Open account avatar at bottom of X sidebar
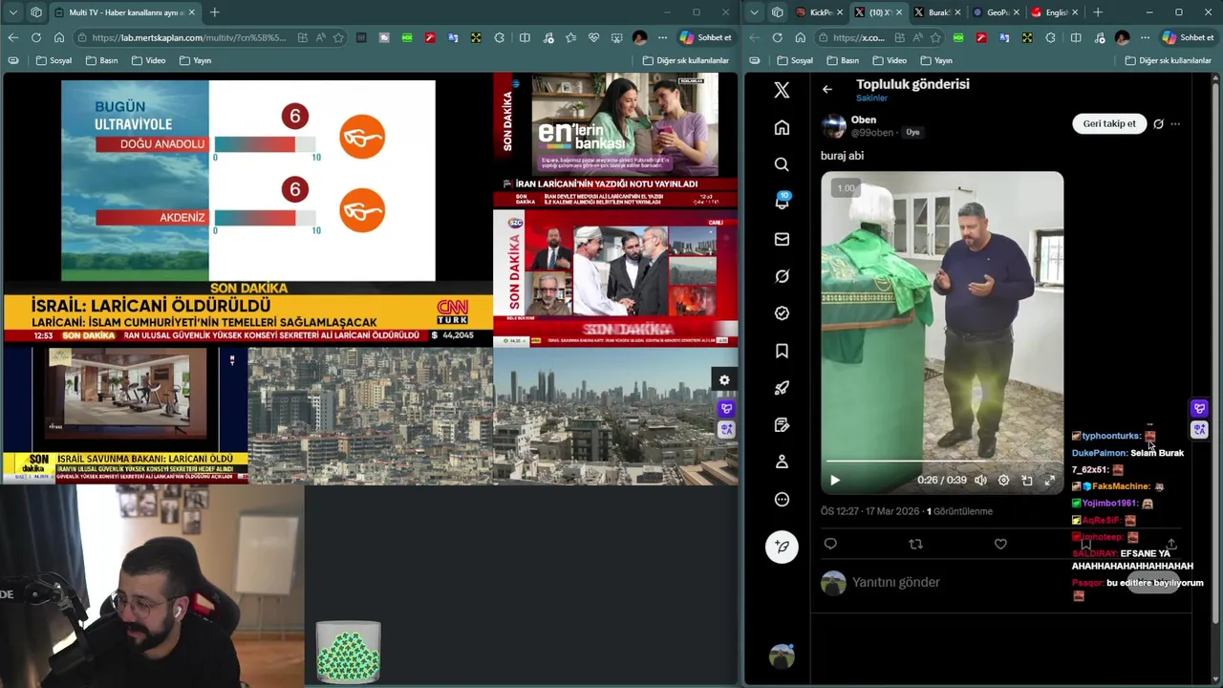The width and height of the screenshot is (1223, 688). click(x=782, y=656)
